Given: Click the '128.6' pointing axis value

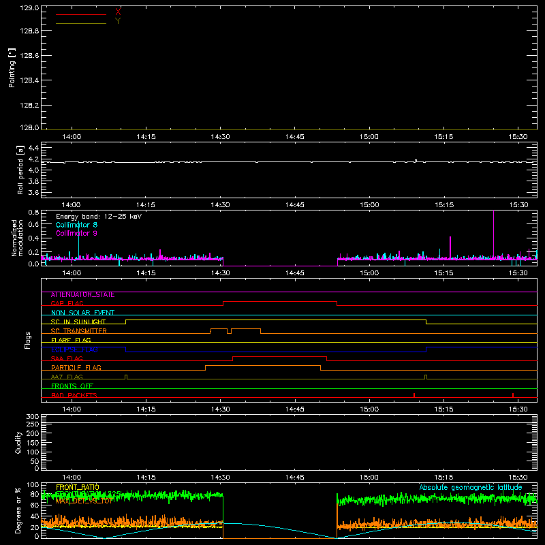Looking at the screenshot, I should click(29, 55).
